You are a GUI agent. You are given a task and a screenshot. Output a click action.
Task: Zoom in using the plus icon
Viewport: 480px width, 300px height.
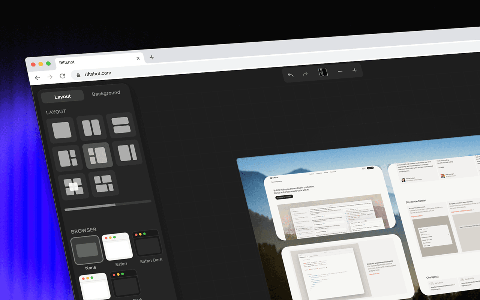[x=354, y=70]
